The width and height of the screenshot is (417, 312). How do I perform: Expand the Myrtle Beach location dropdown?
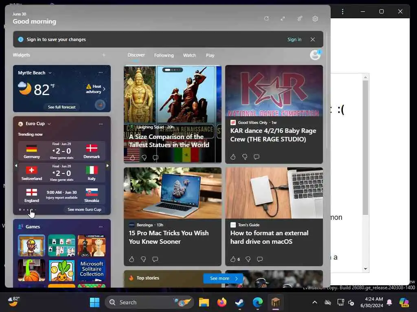tap(50, 73)
